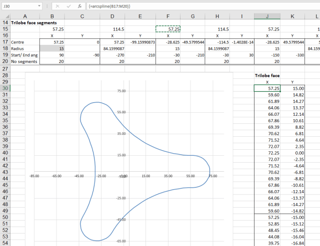The height and width of the screenshot is (246, 320).
Task: Expand the Name Box dropdown arrow
Action: pos(39,6)
